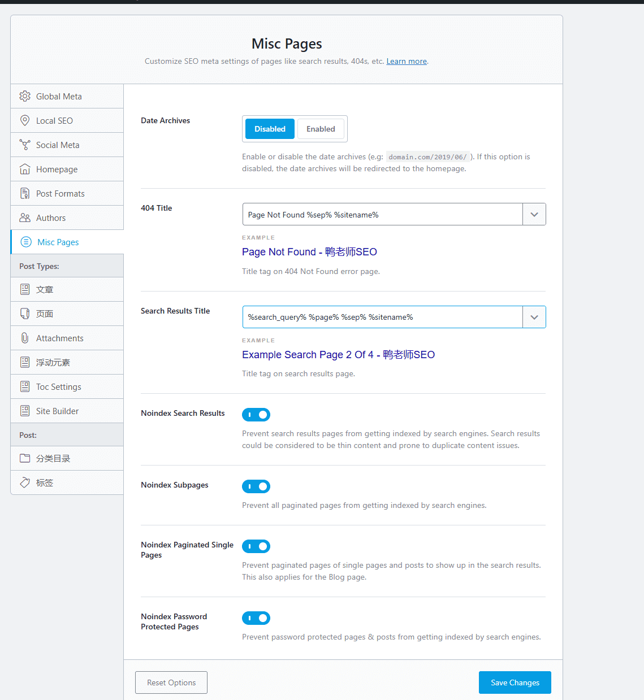Open the Site Builder tab
This screenshot has height=700, width=644.
point(67,411)
